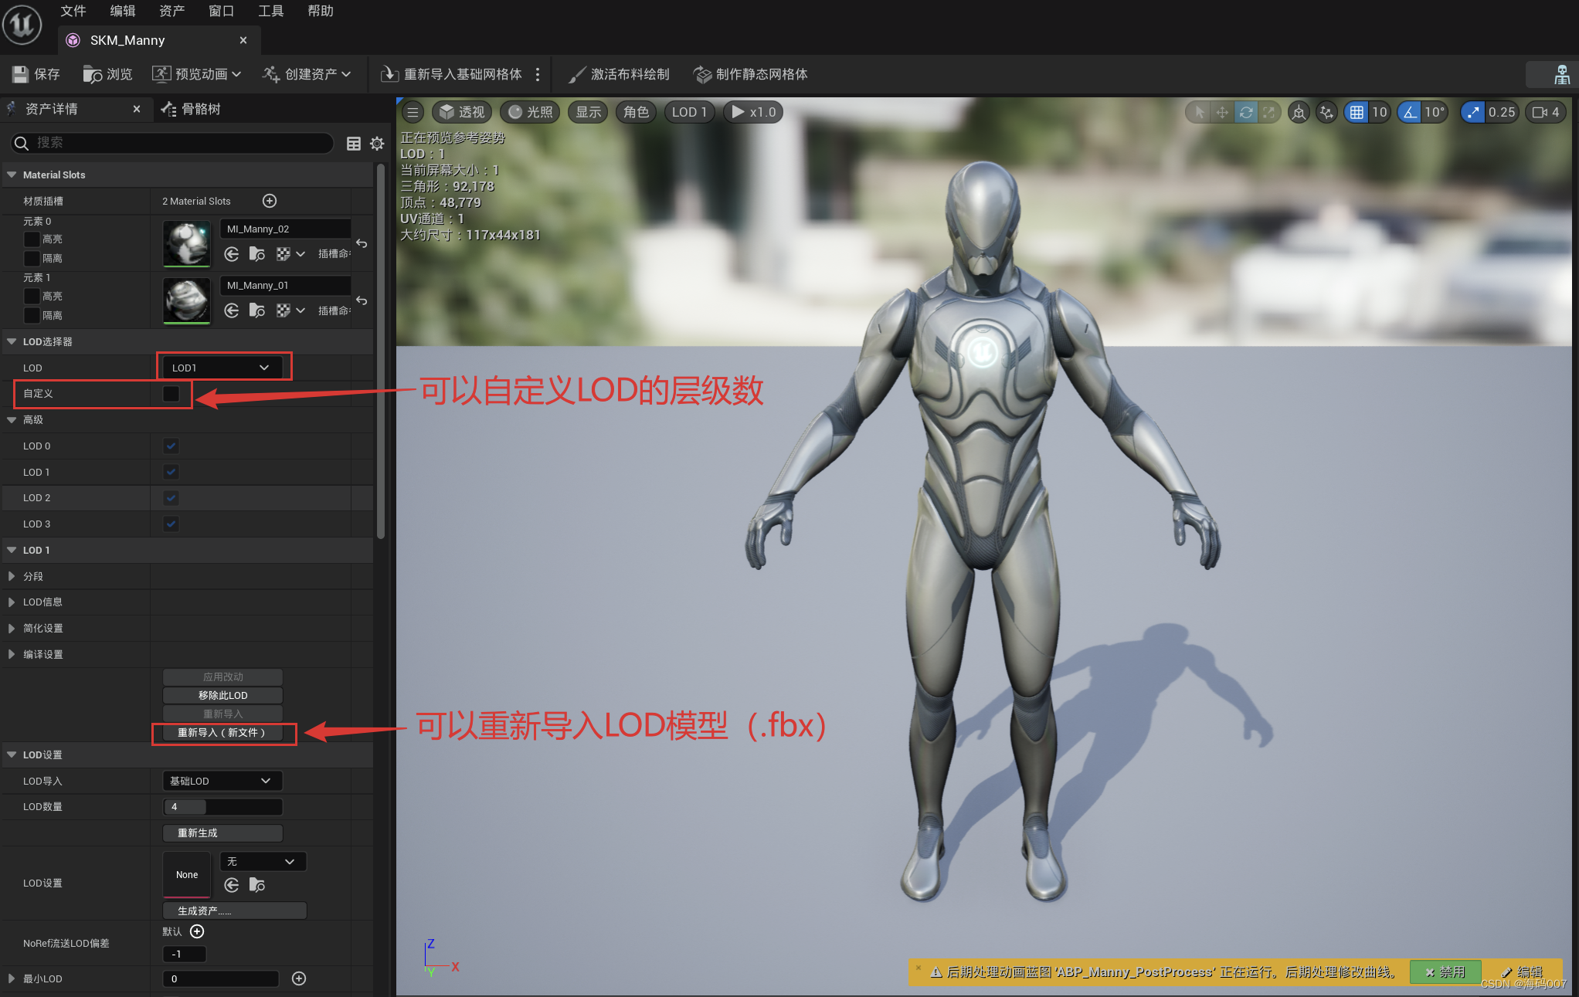
Task: Click Make Static Mesh (制作静态网格体) icon
Action: [x=702, y=74]
